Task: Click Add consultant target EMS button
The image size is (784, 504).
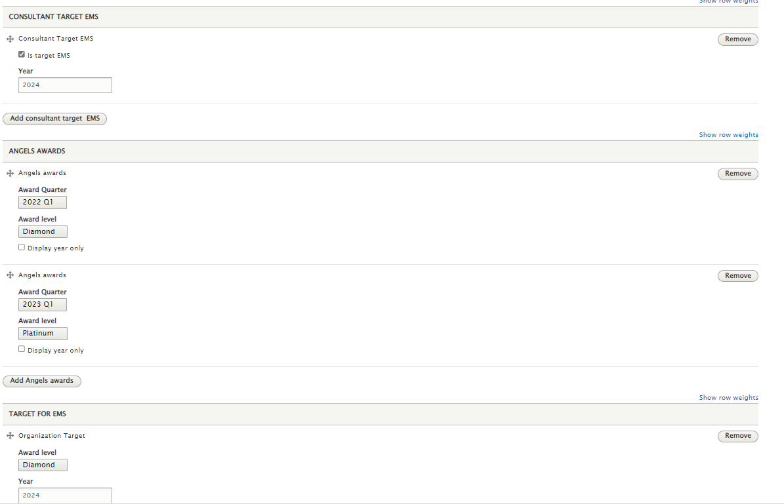Action: pyautogui.click(x=55, y=119)
